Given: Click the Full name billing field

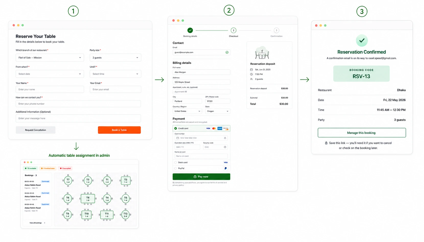Looking at the screenshot, I should pos(201,72).
